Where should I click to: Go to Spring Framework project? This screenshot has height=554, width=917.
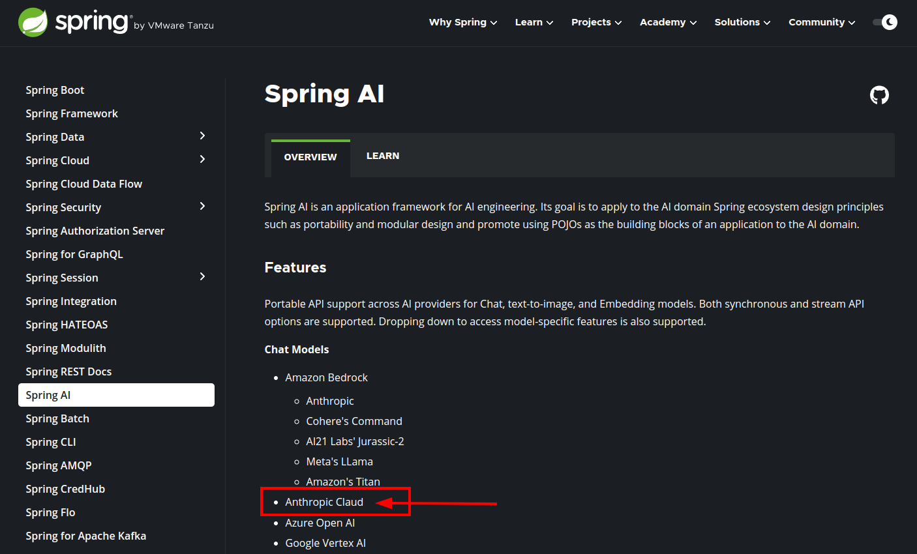tap(72, 113)
